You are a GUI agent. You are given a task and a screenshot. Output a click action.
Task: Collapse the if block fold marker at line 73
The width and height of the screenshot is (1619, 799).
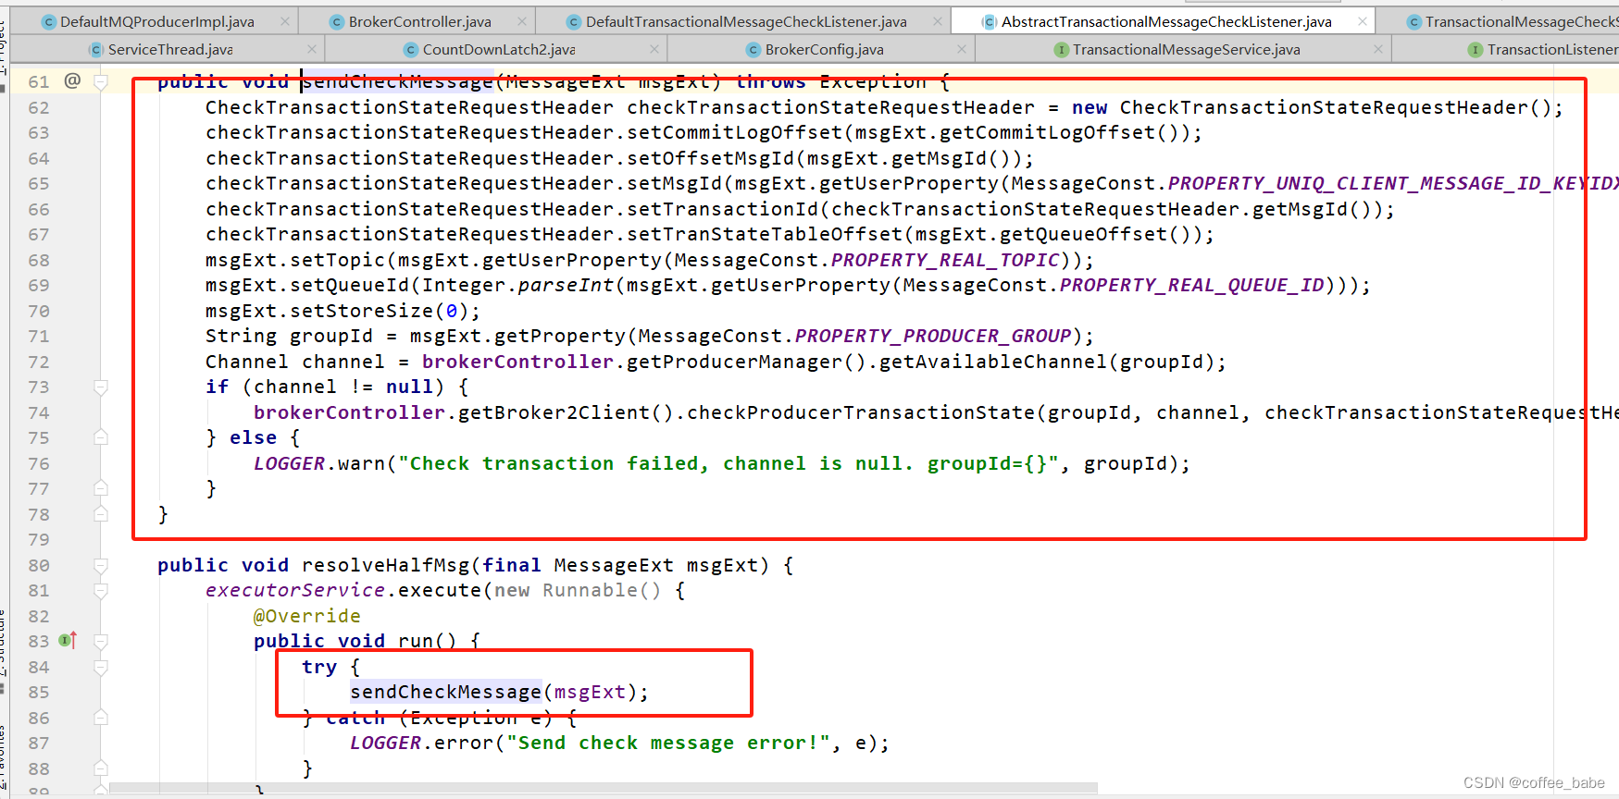click(101, 387)
